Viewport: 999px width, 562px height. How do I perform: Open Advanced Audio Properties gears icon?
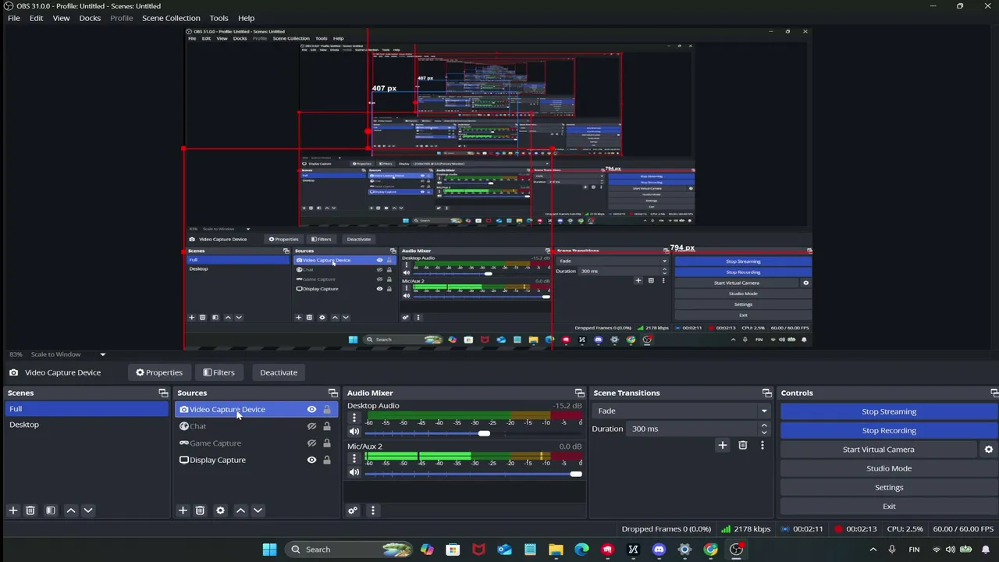pyautogui.click(x=353, y=510)
